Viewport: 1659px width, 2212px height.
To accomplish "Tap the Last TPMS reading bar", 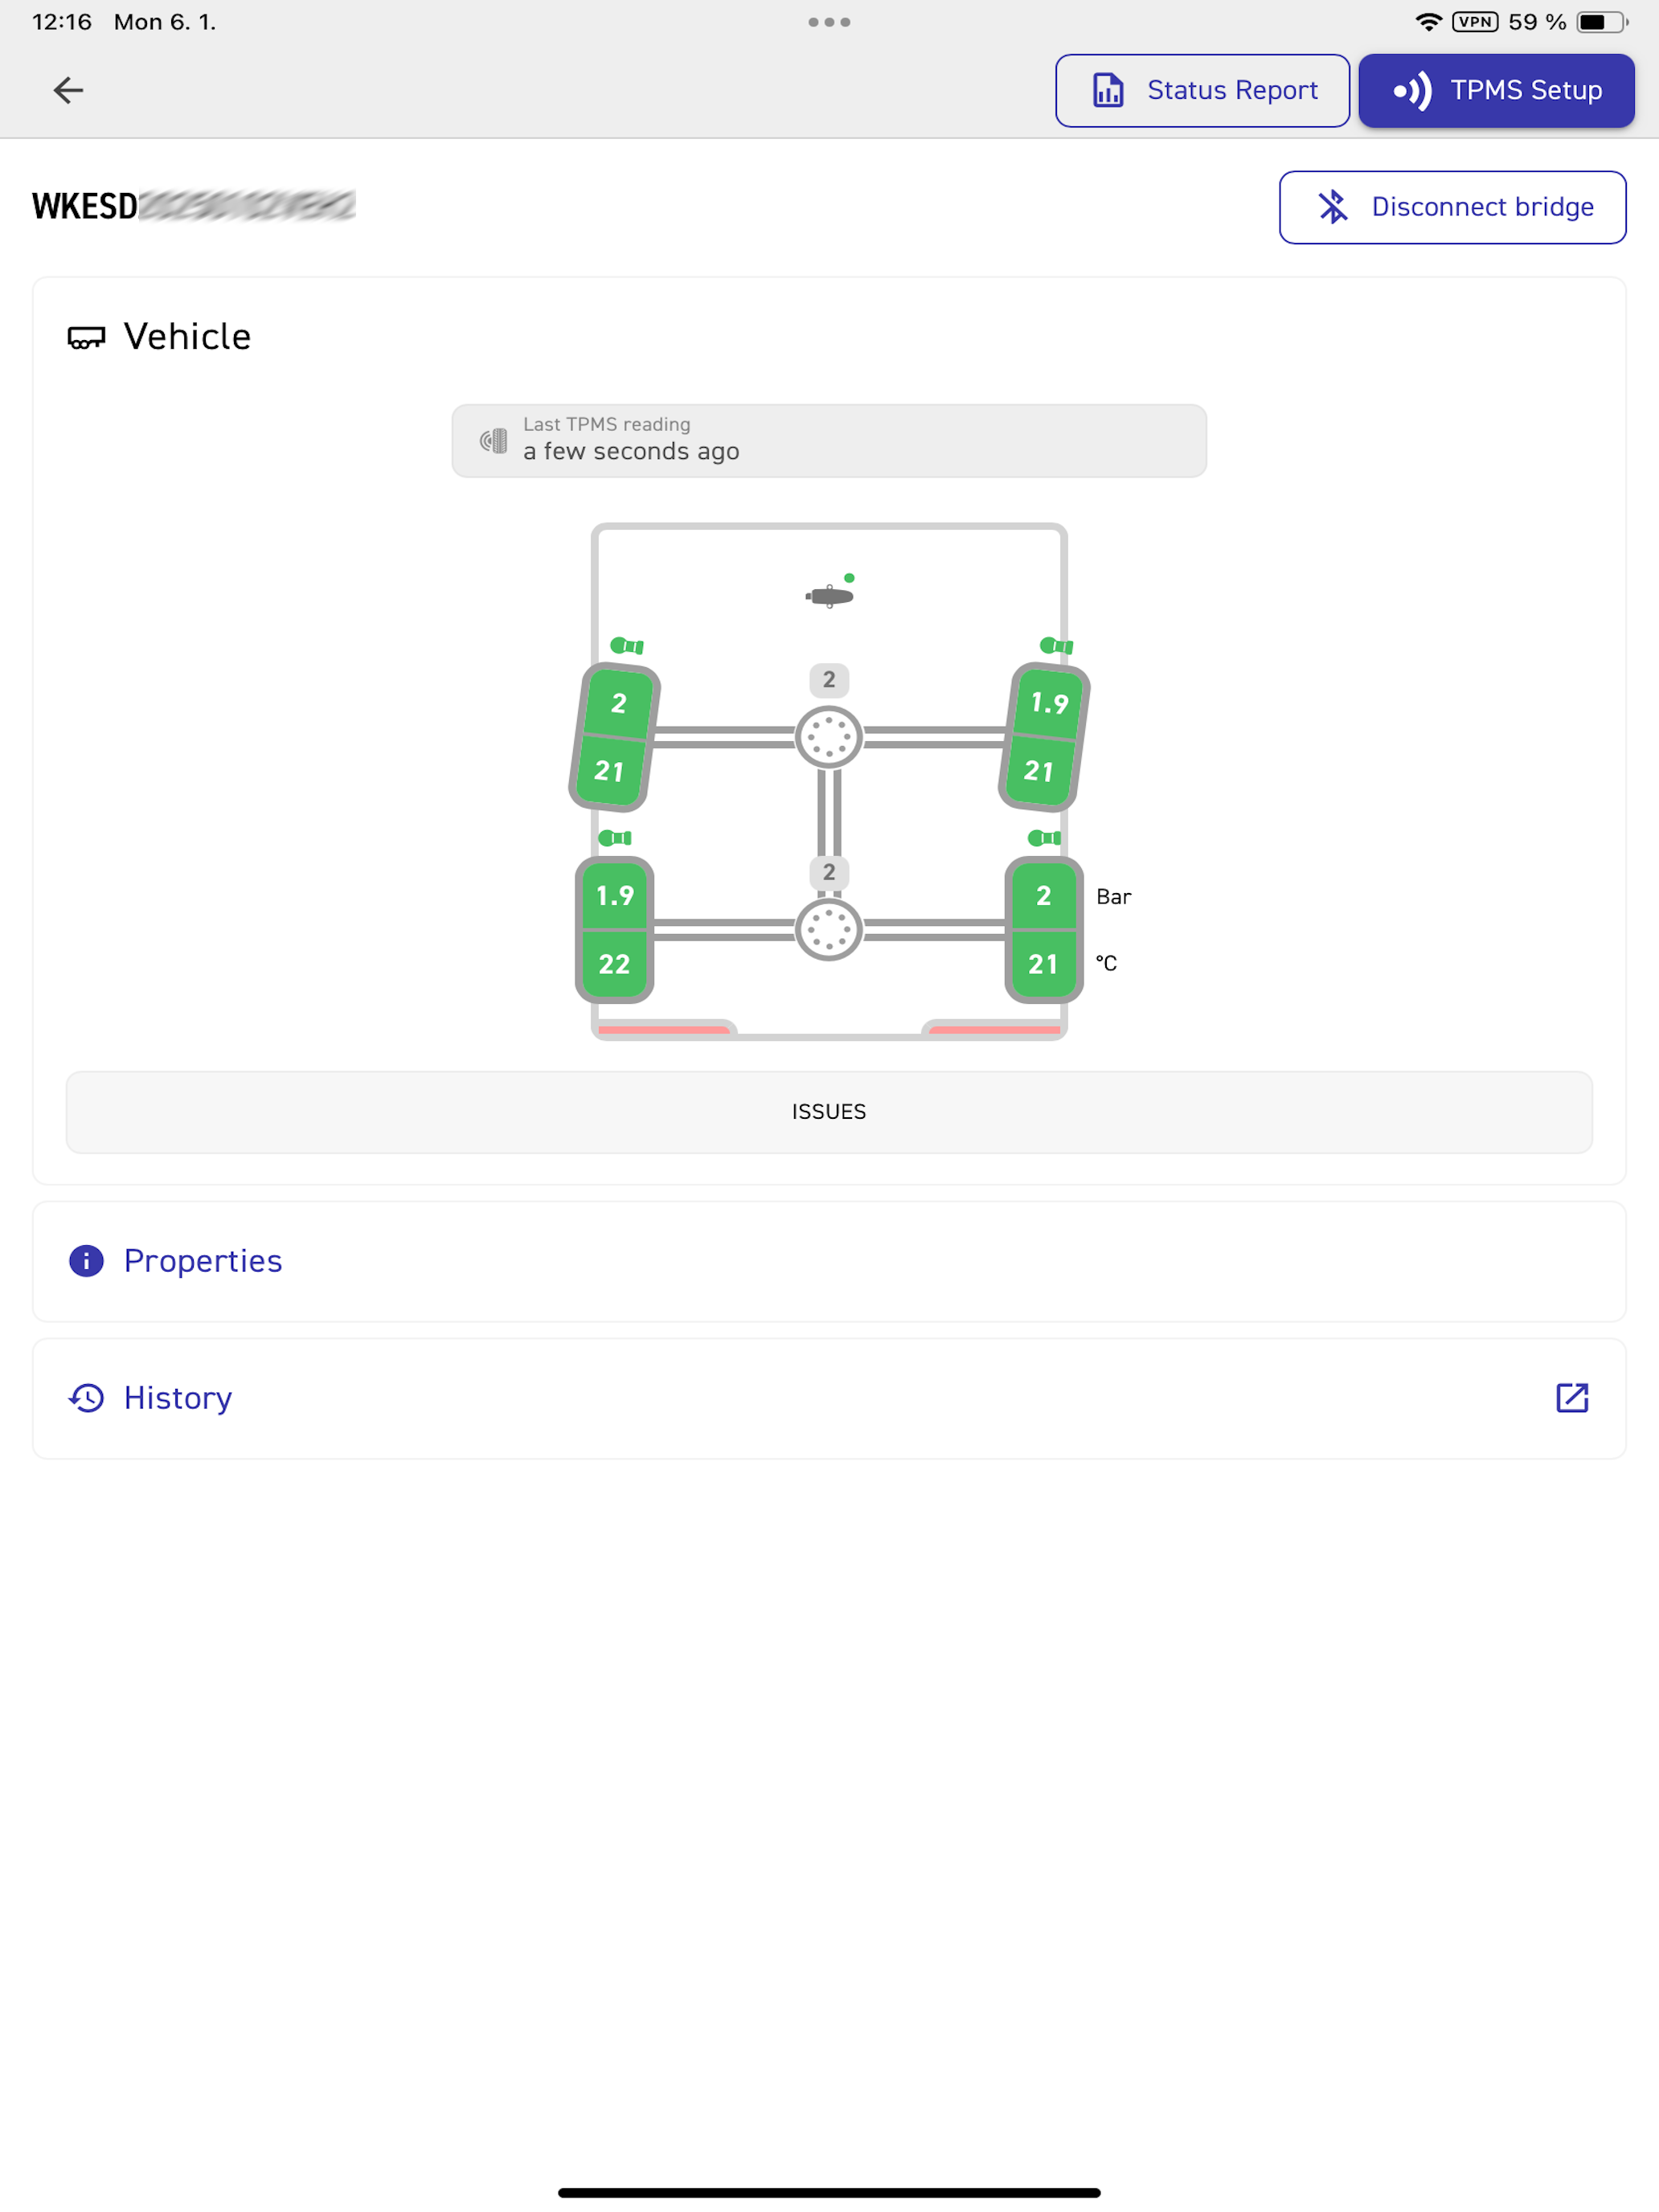I will 829,441.
